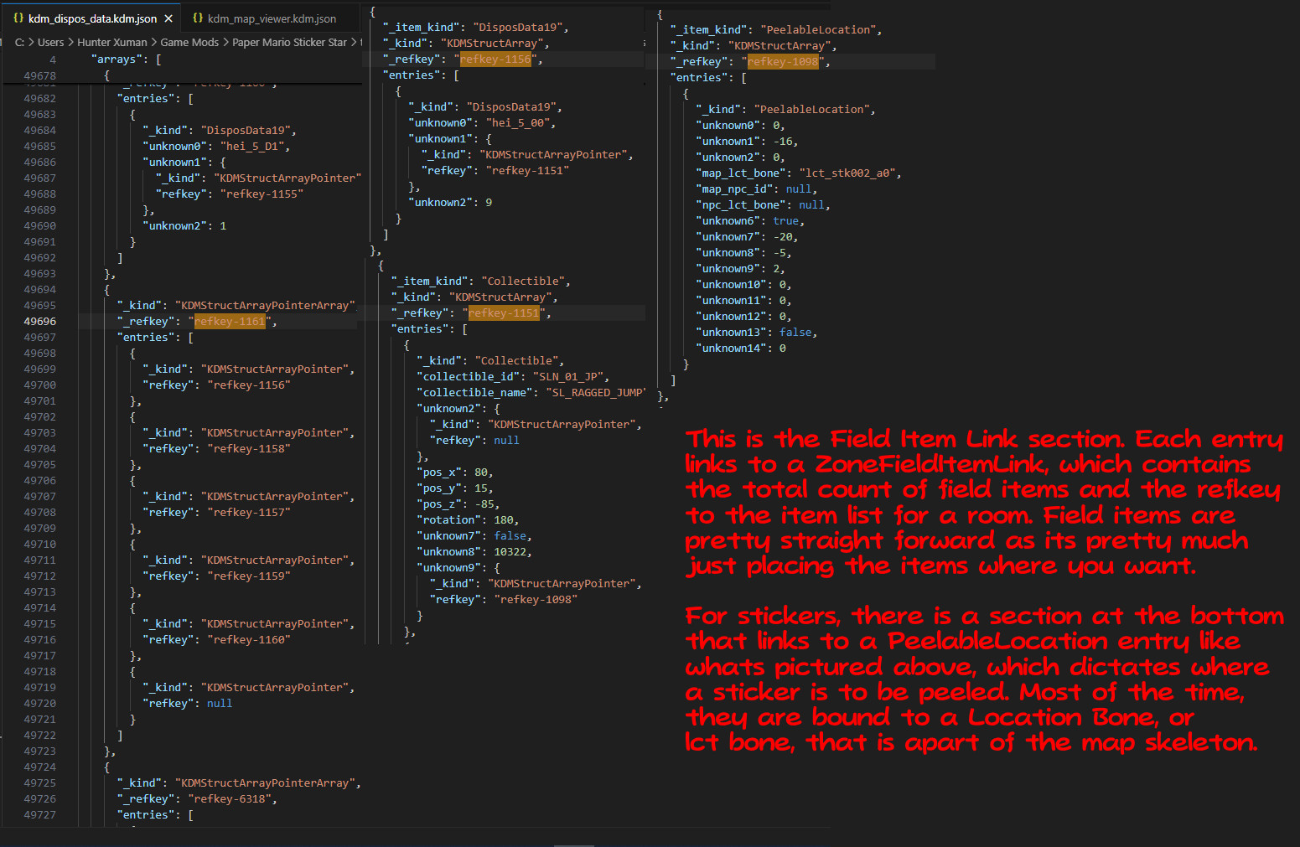Click the "lct_stk002_a0" map_lct_bone value

(x=847, y=173)
